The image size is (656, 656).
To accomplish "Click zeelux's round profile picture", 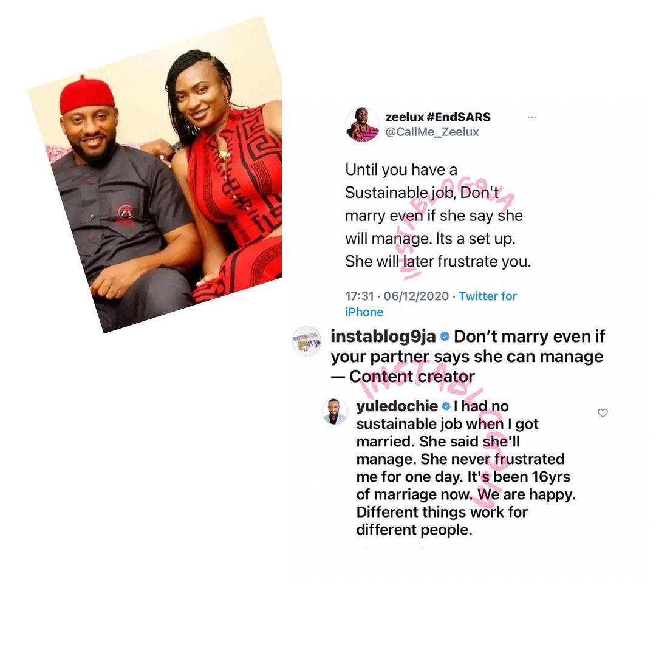I will [362, 125].
